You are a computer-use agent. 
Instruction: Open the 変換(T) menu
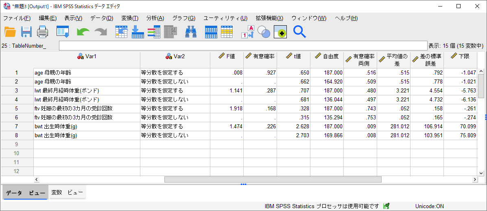130,18
